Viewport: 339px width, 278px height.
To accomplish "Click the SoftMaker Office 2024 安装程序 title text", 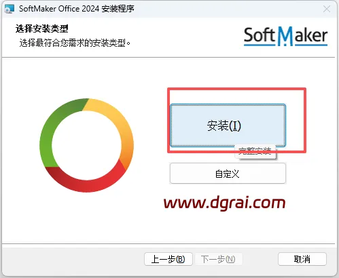I will coord(77,9).
